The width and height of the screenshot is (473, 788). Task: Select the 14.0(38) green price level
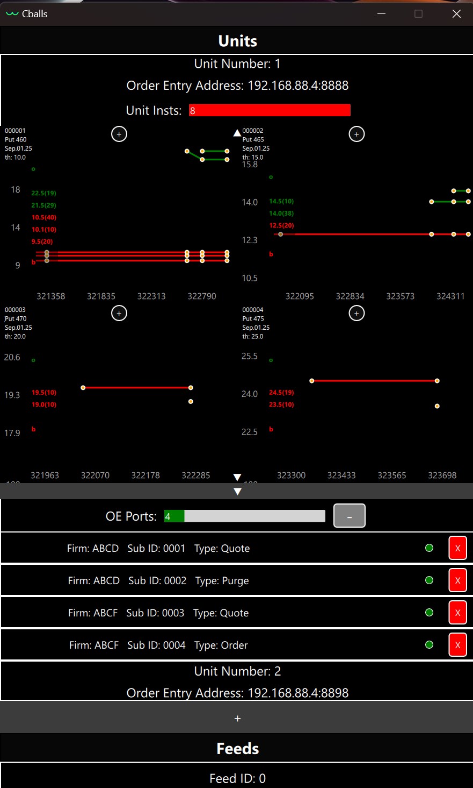coord(281,214)
